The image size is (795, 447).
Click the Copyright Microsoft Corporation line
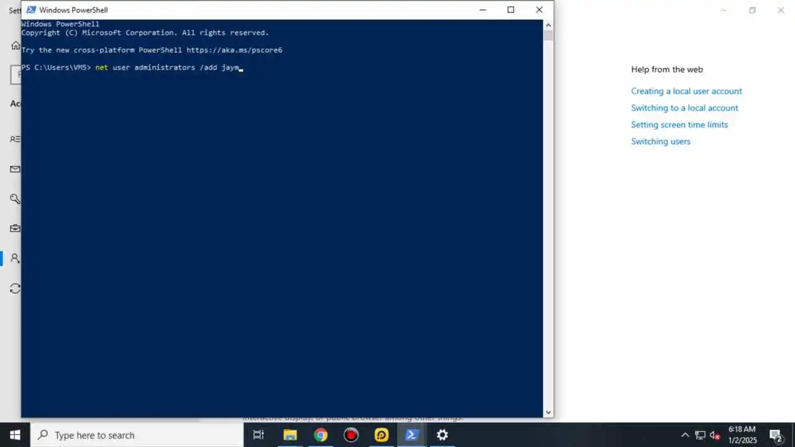coord(145,32)
